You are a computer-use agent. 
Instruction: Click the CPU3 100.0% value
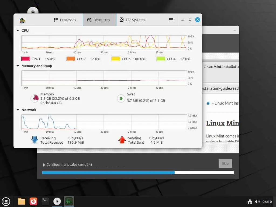click(139, 59)
